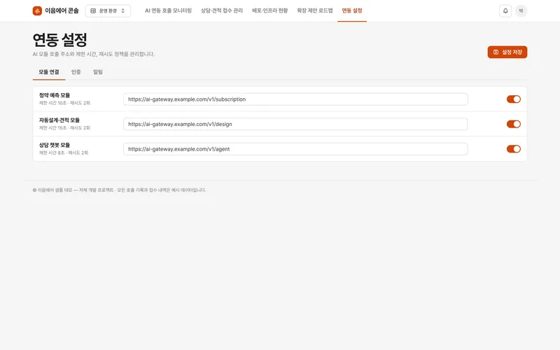Image resolution: width=560 pixels, height=350 pixels.
Task: Select the 연동 설정 nav item
Action: (352, 10)
